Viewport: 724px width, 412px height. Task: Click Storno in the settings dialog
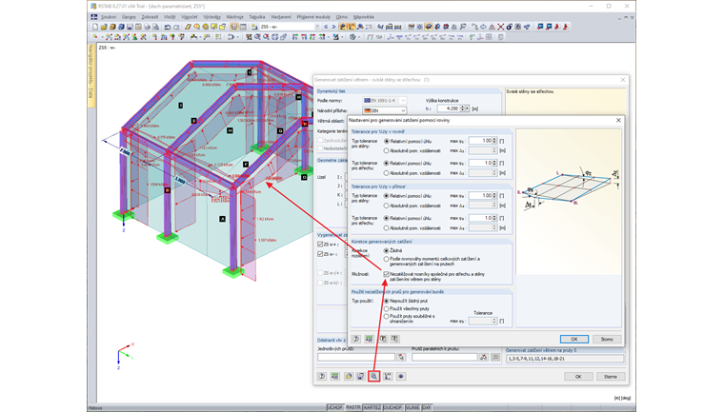point(607,339)
